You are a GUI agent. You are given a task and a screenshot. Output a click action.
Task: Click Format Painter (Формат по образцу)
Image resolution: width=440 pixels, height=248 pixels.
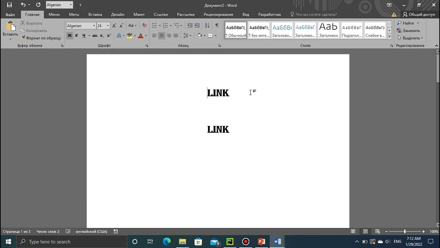tap(41, 38)
